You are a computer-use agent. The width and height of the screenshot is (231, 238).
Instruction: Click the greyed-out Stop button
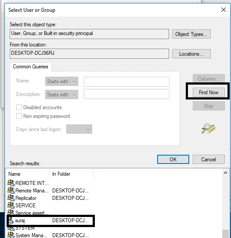pyautogui.click(x=209, y=106)
